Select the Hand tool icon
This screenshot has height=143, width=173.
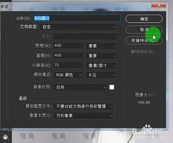coord(5,137)
